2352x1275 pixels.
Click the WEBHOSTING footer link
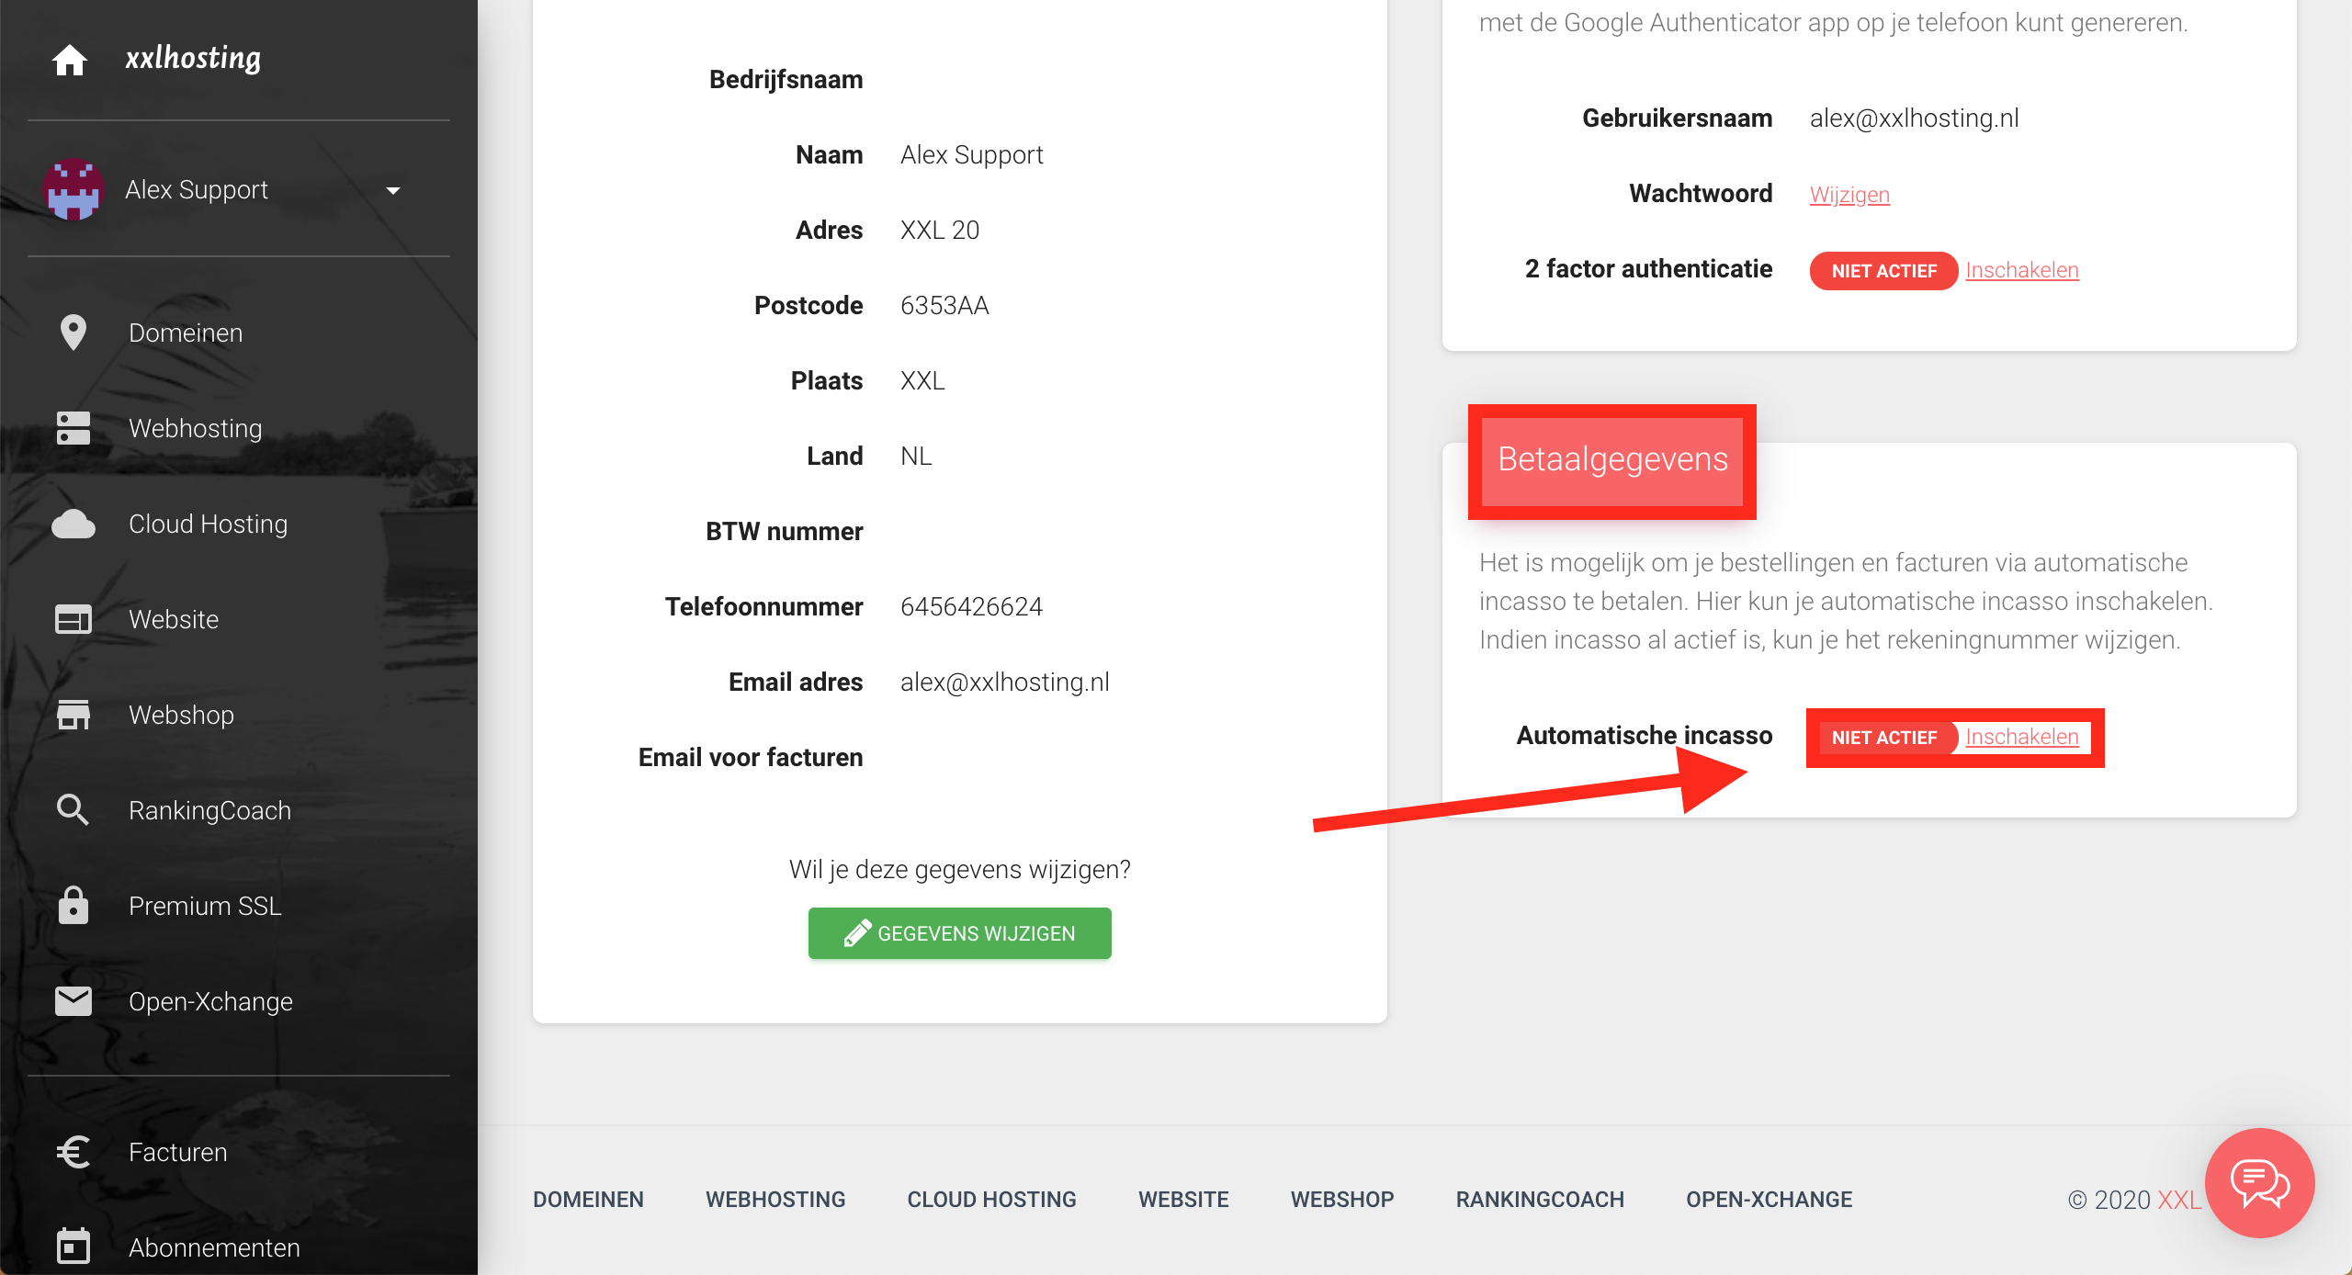click(775, 1200)
